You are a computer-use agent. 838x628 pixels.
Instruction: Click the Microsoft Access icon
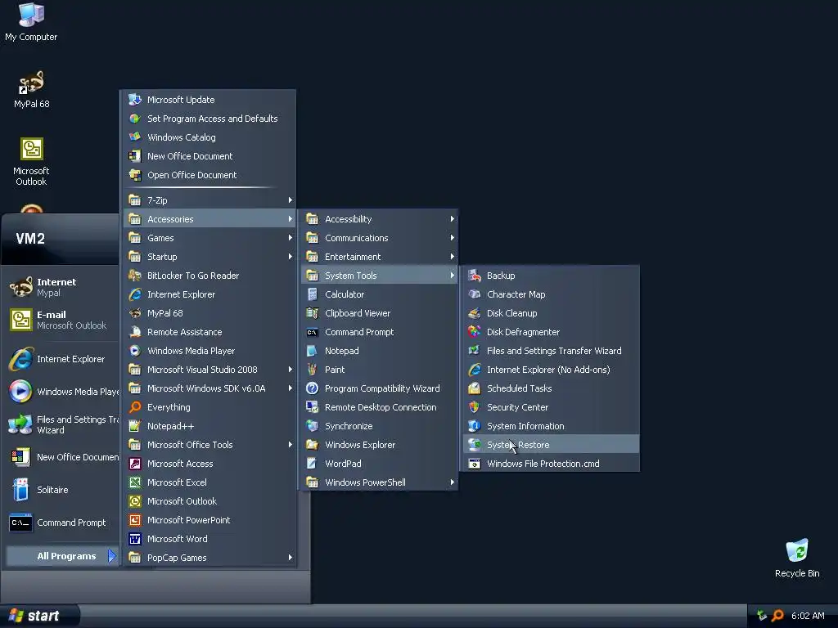[x=135, y=464]
